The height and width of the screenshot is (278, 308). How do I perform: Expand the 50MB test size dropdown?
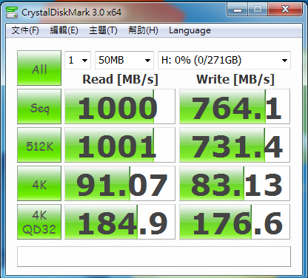coord(124,60)
